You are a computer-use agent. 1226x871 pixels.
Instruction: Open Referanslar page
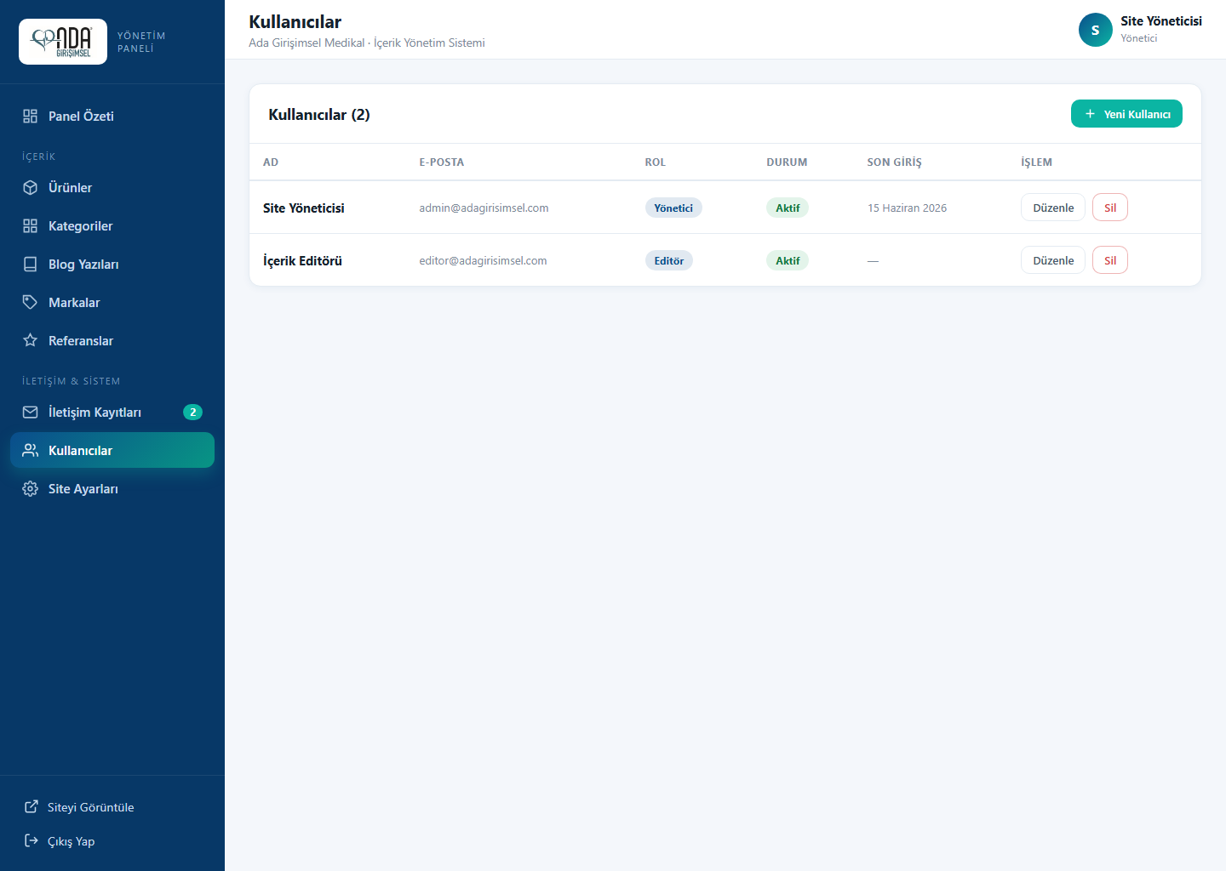(x=112, y=341)
